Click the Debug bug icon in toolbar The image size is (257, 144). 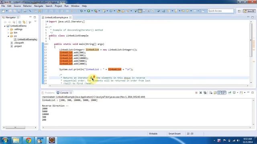81,11
